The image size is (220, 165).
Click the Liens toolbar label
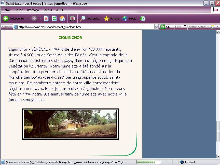click(178, 27)
